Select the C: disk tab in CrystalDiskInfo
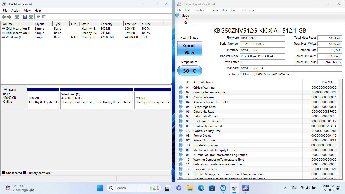This screenshot has width=345, height=194. click(185, 19)
